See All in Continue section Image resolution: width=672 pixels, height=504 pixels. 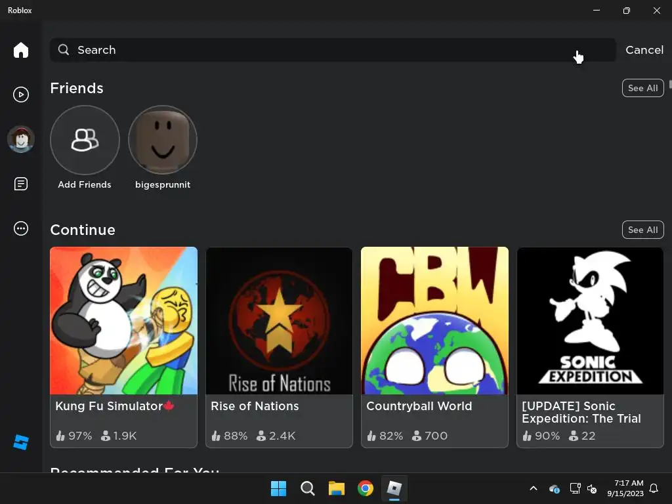(x=643, y=230)
